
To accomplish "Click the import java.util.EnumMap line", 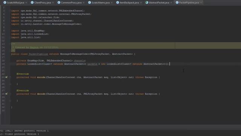I will click(28, 31).
